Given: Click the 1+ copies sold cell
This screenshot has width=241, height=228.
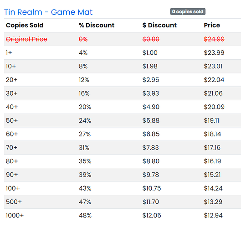Looking at the screenshot, I should tap(9, 52).
